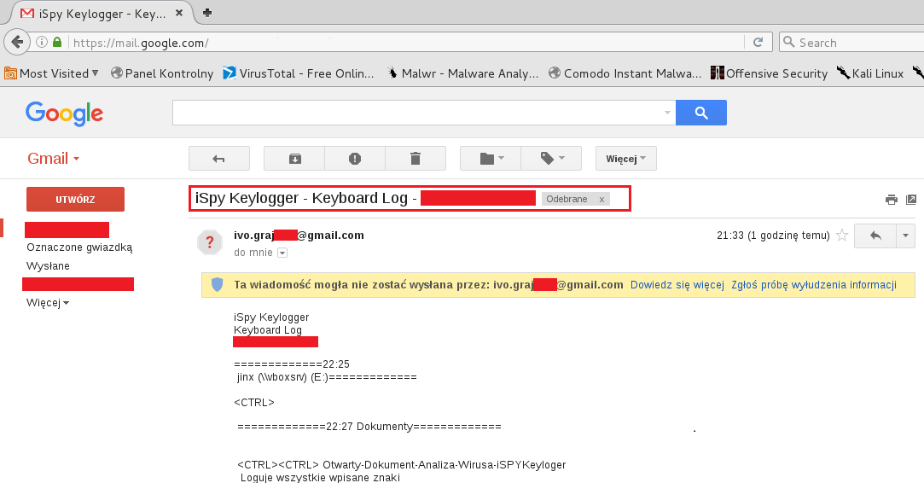Click the email subject iSpy Keylogger title

[305, 198]
